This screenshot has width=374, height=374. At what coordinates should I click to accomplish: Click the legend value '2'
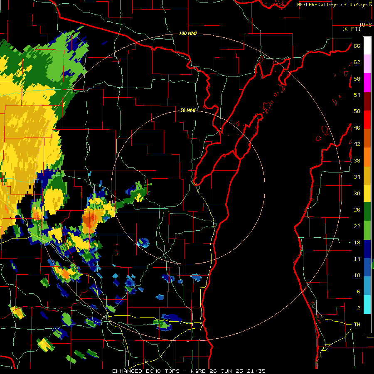pyautogui.click(x=358, y=308)
